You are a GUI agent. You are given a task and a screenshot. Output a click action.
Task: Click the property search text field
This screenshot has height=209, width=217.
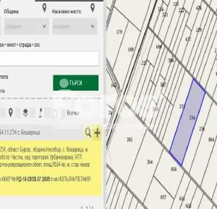point(50,59)
